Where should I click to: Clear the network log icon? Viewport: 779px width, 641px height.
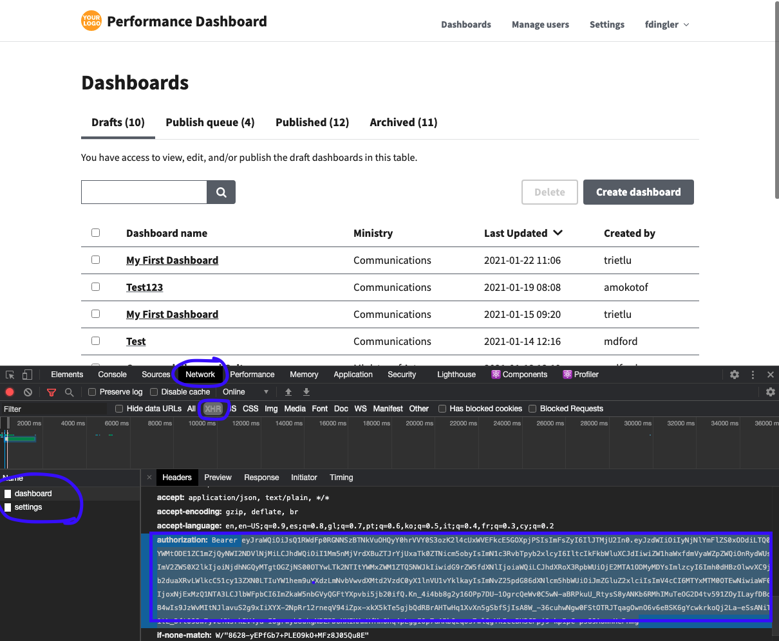[x=28, y=392]
